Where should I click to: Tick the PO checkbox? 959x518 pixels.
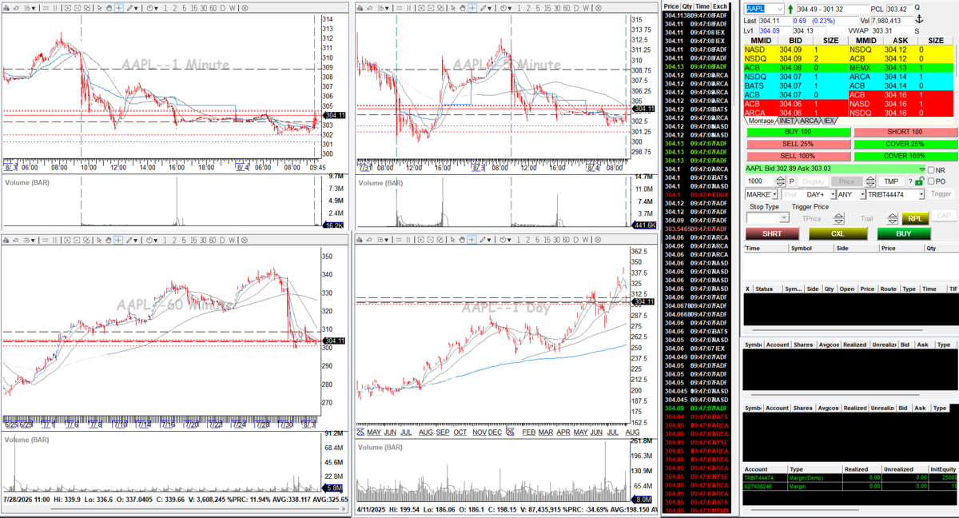(931, 181)
